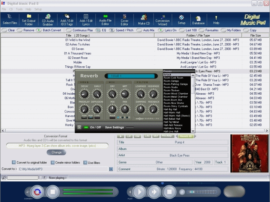Toggle the Use filters checkbox
The height and width of the screenshot is (202, 270).
click(85, 162)
